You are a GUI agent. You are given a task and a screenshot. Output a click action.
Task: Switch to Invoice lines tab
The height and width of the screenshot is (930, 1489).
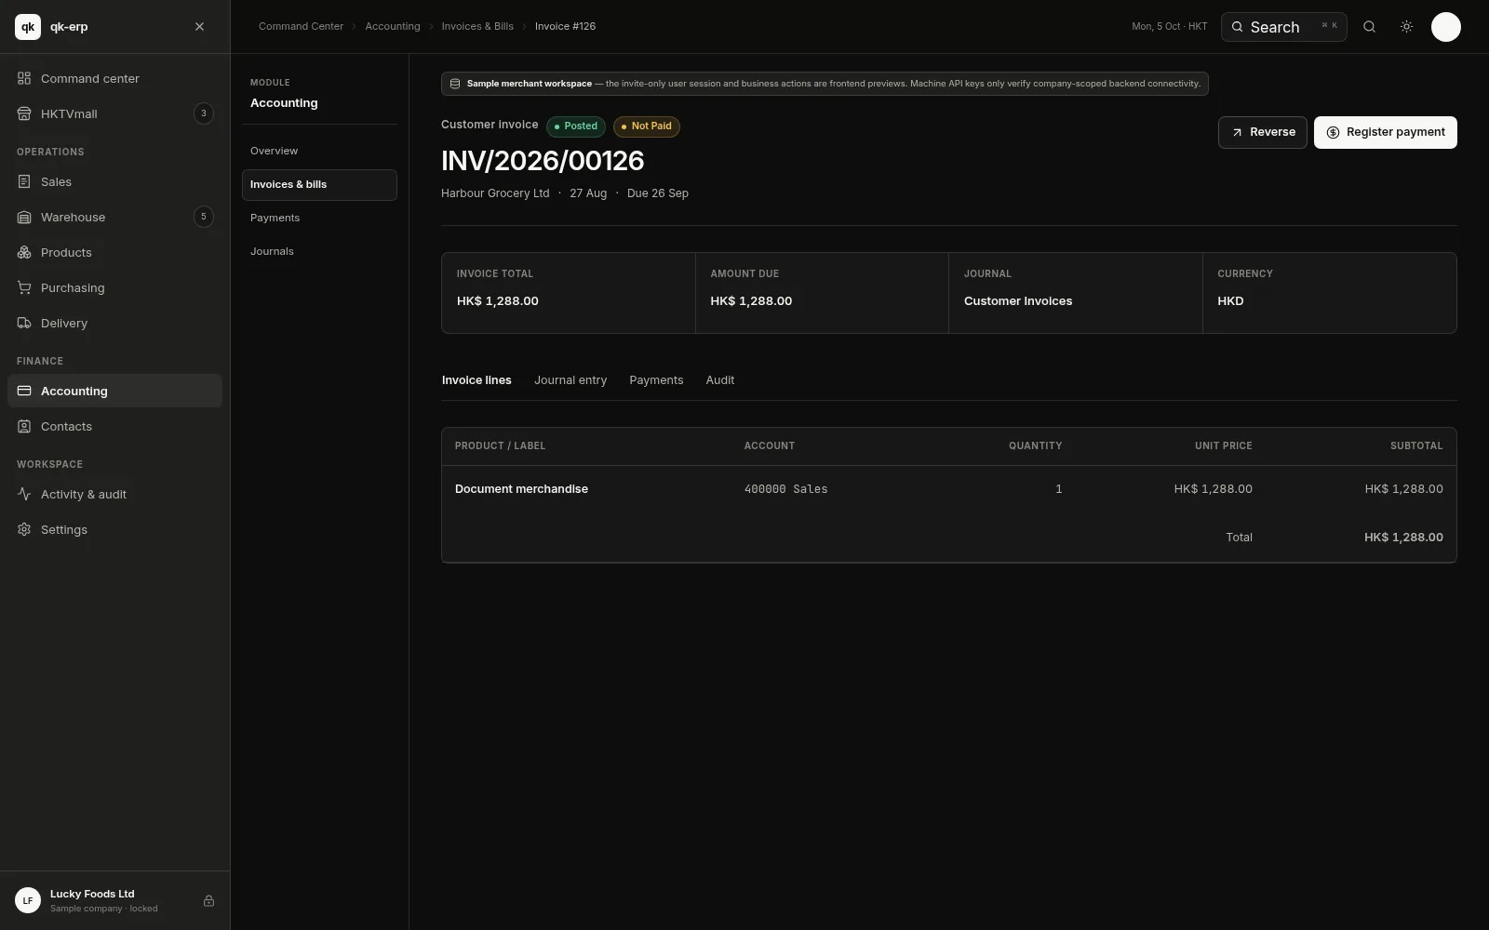click(x=476, y=380)
